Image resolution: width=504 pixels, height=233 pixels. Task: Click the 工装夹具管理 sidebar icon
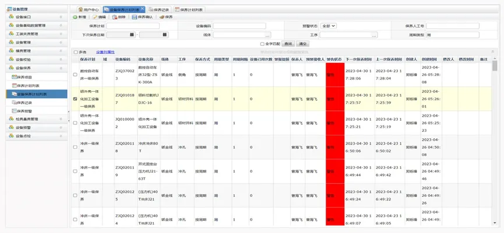click(x=11, y=34)
